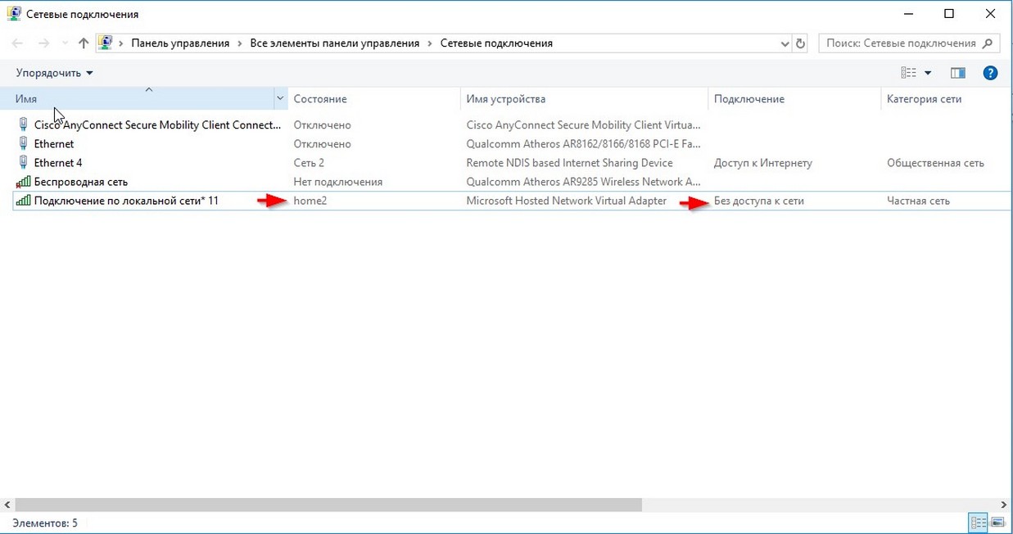Go up one level with the up arrow
The image size is (1013, 534).
click(83, 43)
